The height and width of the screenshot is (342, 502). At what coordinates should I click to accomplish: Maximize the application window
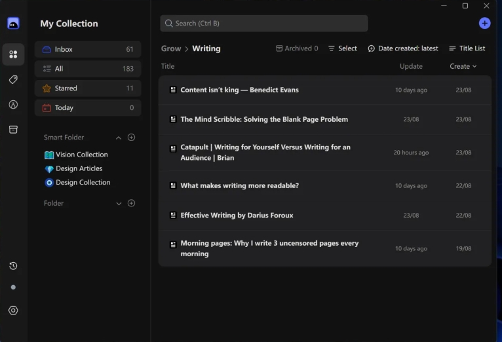tap(465, 6)
